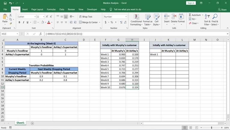The height and width of the screenshot is (130, 230).
Task: Switch to the Developer tab
Action: [x=92, y=9]
